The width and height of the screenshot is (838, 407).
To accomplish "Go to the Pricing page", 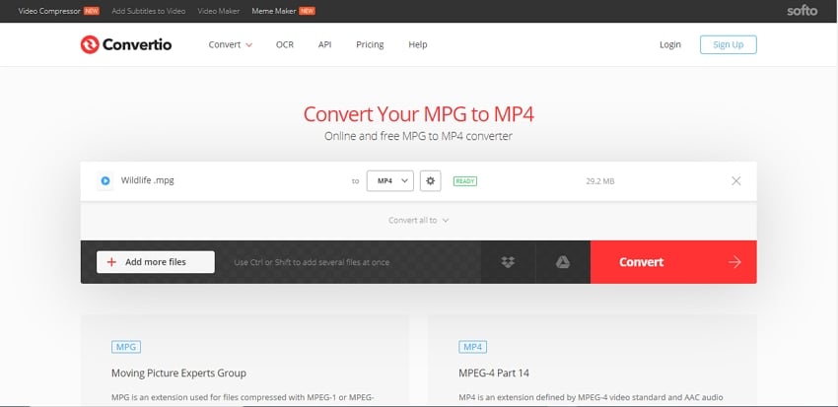I will click(x=370, y=45).
